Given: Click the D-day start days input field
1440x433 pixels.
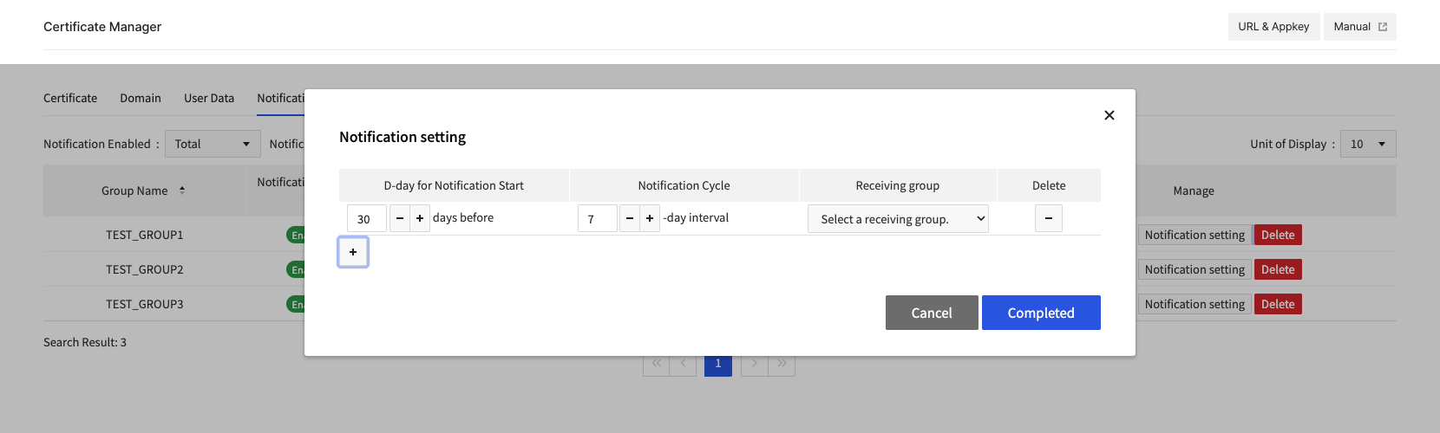Looking at the screenshot, I should point(367,218).
